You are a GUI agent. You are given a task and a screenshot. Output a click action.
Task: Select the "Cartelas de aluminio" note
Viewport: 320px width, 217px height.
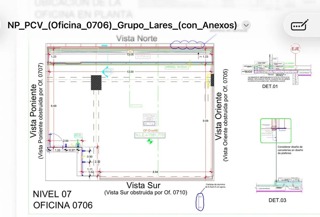click(216, 186)
